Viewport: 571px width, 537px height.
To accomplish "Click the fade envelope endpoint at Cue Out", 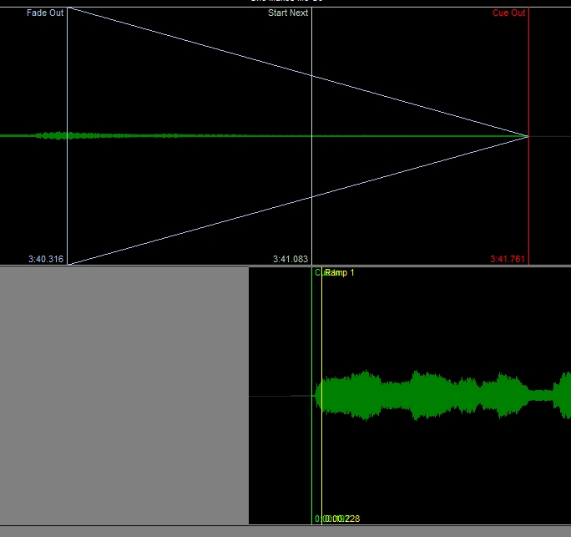I will click(528, 136).
